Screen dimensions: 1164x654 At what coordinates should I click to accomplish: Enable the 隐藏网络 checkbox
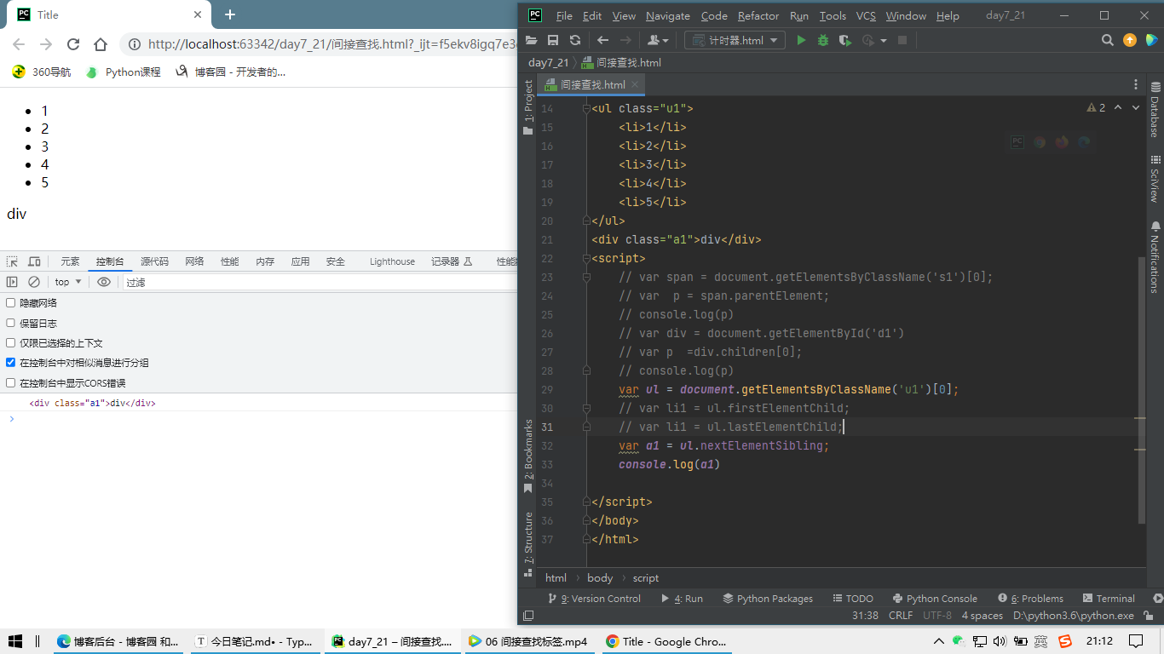11,303
